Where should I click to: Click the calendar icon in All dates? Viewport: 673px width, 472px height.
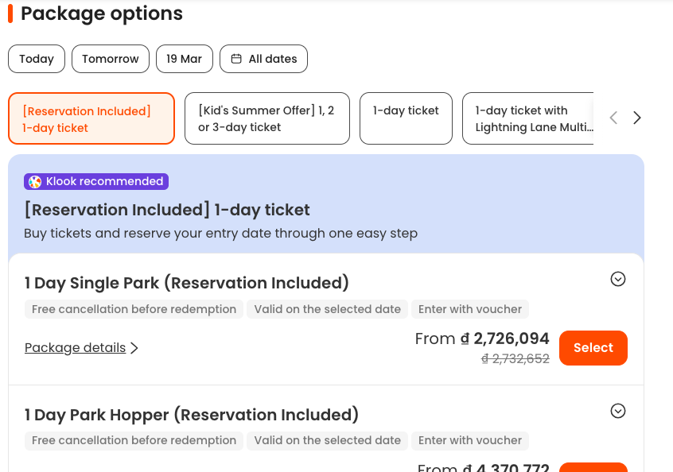[x=236, y=59]
